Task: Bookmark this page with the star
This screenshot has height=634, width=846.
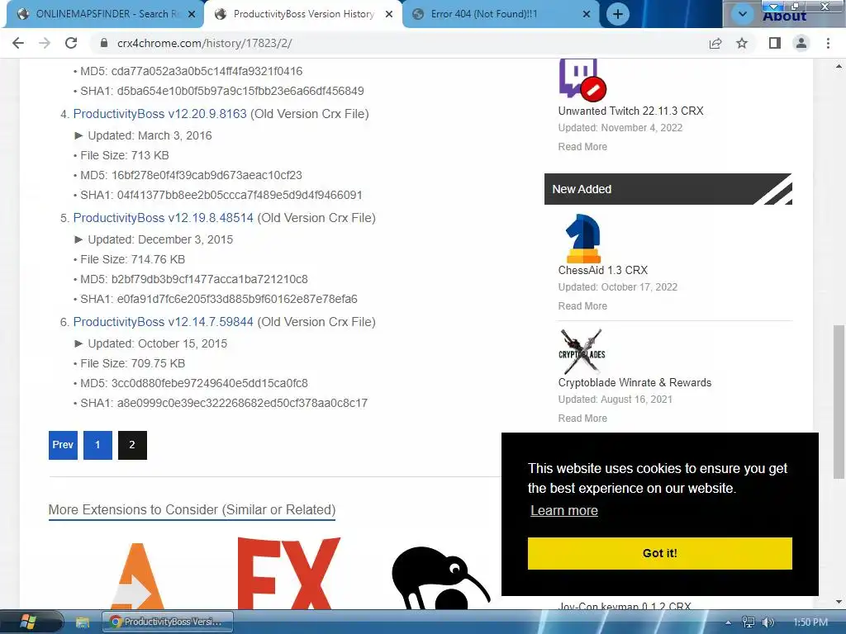Action: click(743, 43)
